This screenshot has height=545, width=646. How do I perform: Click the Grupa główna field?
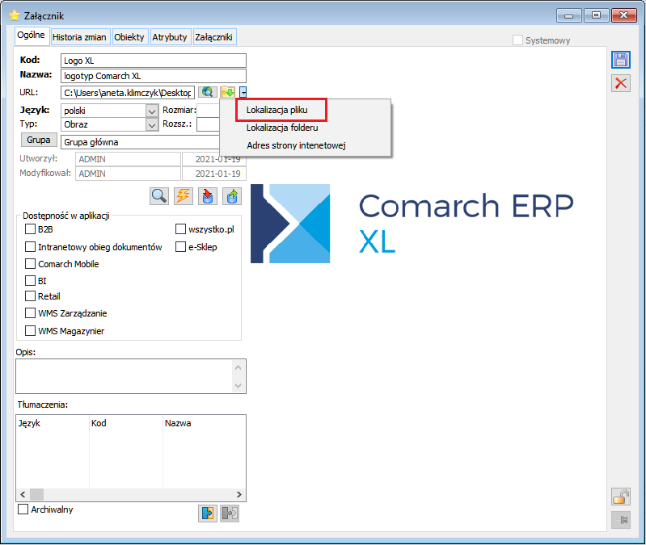pos(140,142)
